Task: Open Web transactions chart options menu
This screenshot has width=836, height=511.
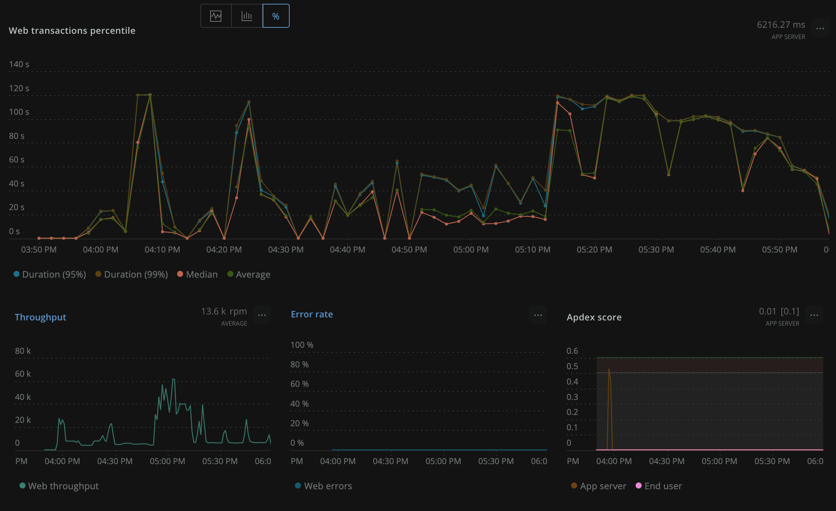Action: [820, 29]
